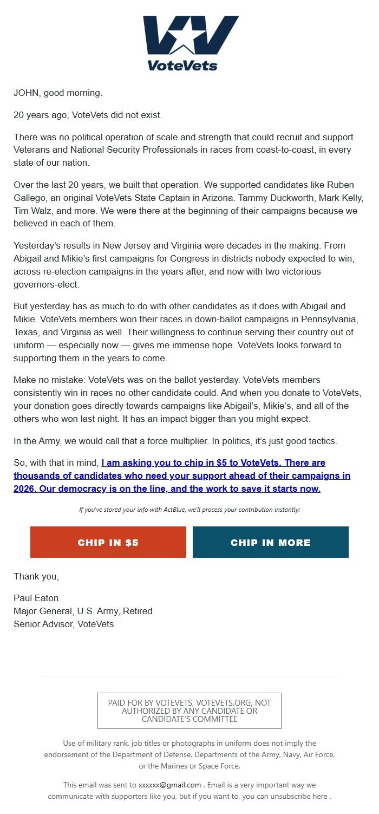Click the red donation button
The image size is (379, 814).
tap(108, 542)
